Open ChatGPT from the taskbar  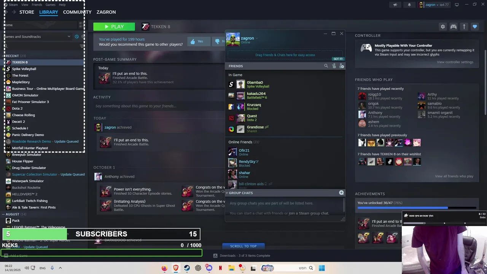click(x=198, y=268)
